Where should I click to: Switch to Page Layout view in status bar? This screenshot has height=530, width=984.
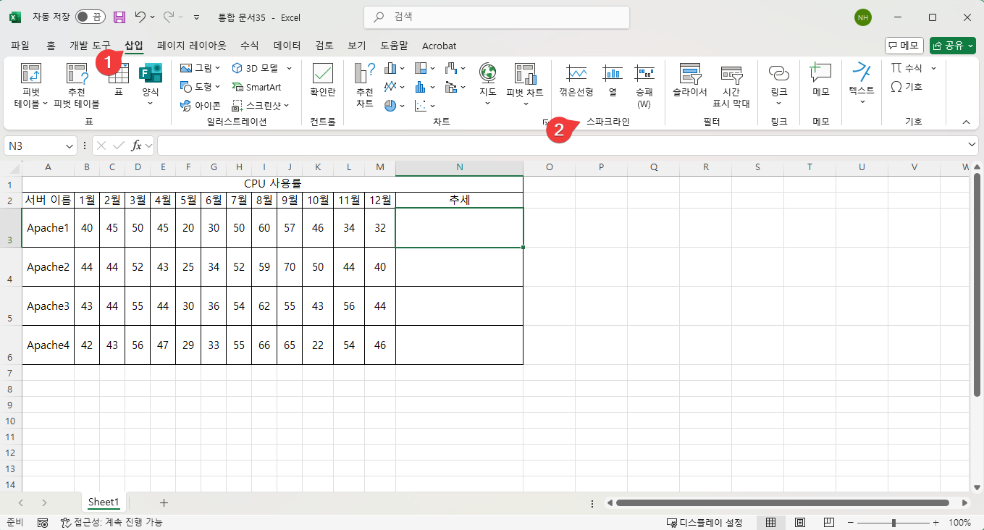coord(799,522)
